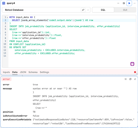
Task: Click the resource link icon
Action: point(83,10)
